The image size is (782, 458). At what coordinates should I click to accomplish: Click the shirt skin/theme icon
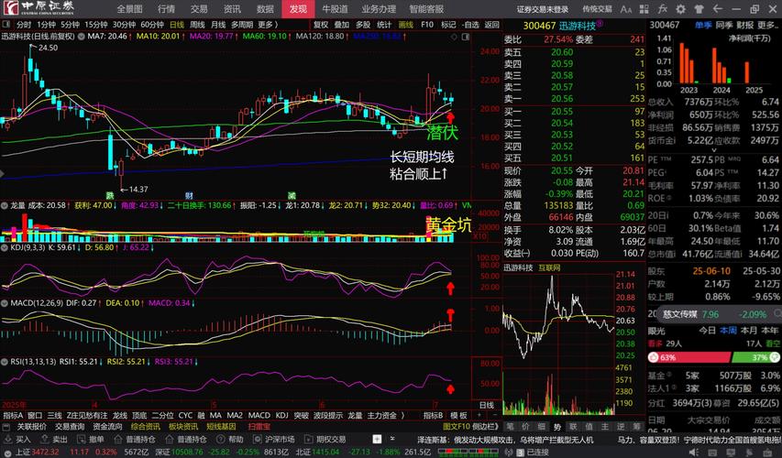click(699, 9)
